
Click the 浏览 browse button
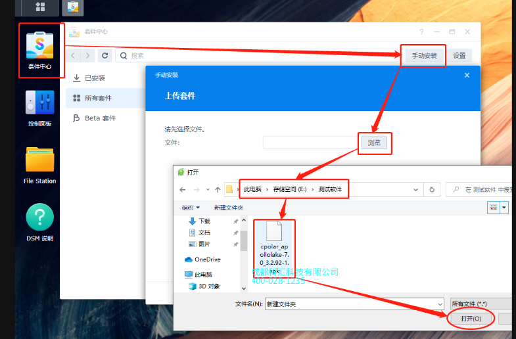click(x=374, y=143)
